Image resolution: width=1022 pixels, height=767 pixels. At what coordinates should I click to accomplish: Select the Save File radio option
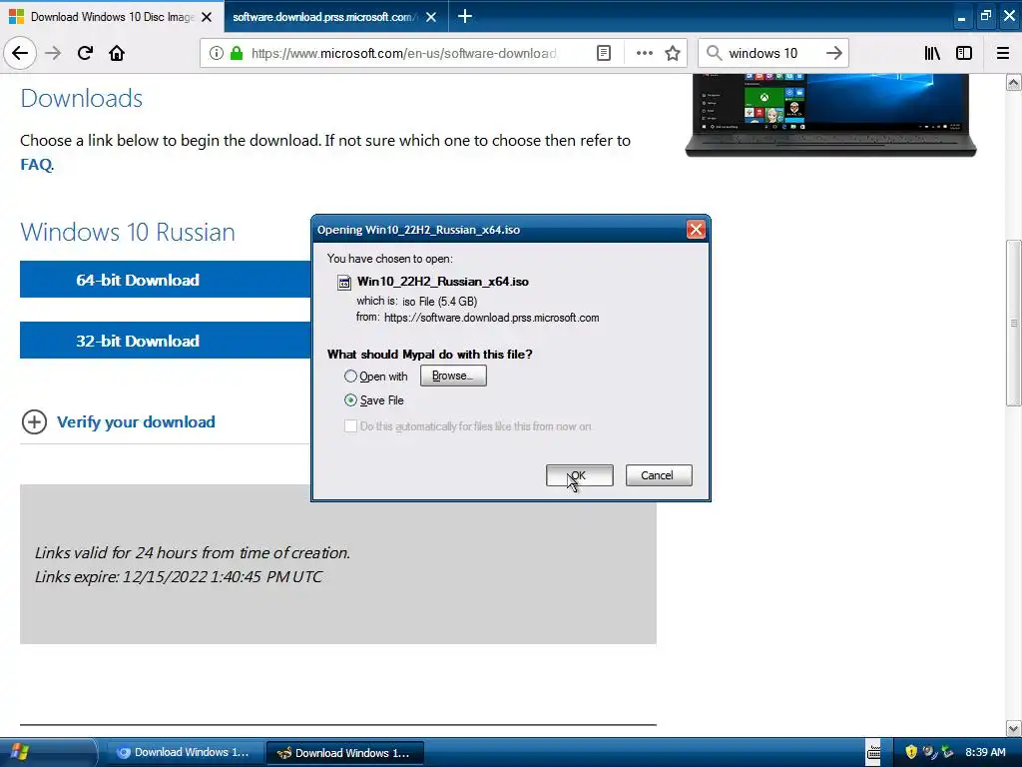350,400
